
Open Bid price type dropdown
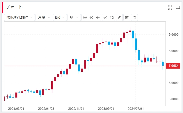click(x=60, y=17)
